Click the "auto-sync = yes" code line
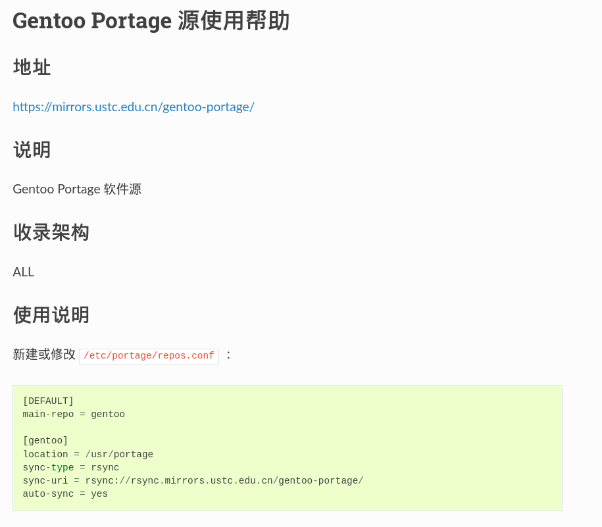Screen dimensions: 602x527 click(65, 494)
